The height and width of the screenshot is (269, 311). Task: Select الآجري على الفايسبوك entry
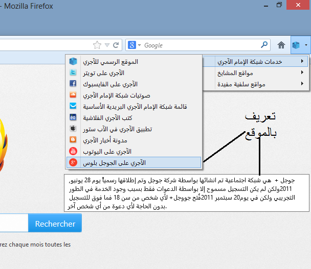pyautogui.click(x=134, y=84)
